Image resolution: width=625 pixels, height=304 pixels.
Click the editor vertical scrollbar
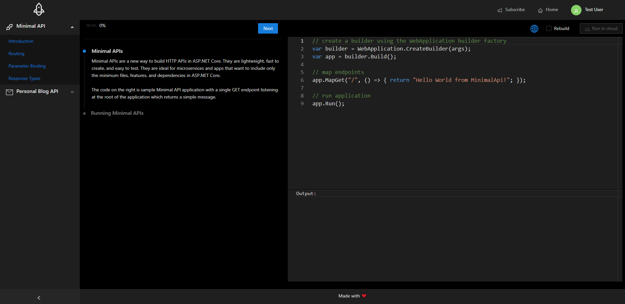(x=620, y=113)
